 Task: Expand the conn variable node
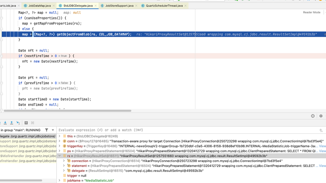pyautogui.click(x=60, y=141)
